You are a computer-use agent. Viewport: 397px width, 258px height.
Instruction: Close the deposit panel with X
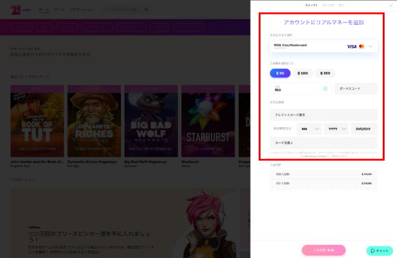[x=390, y=5]
